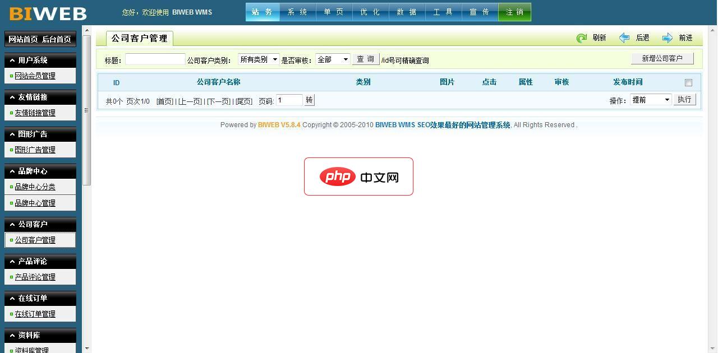Toggle the select-all checkbox in table header
Screen dimensions: 718x353
point(689,81)
